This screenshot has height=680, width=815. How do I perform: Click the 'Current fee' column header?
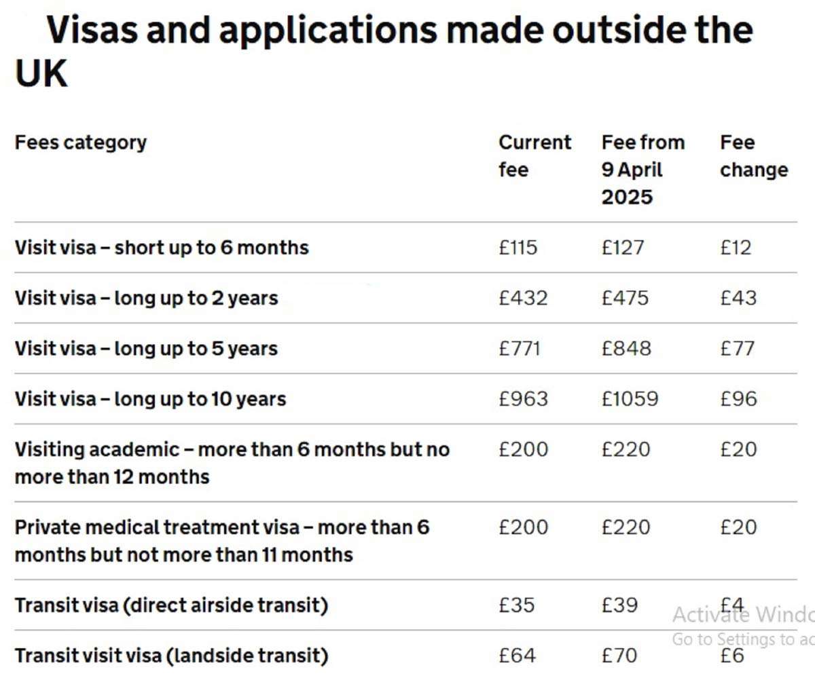pyautogui.click(x=535, y=156)
